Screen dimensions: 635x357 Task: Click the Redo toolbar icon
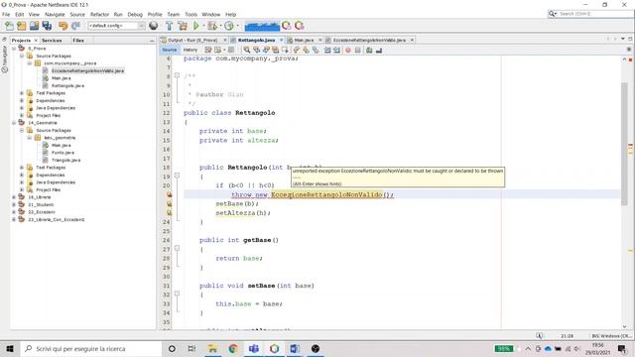click(x=75, y=26)
